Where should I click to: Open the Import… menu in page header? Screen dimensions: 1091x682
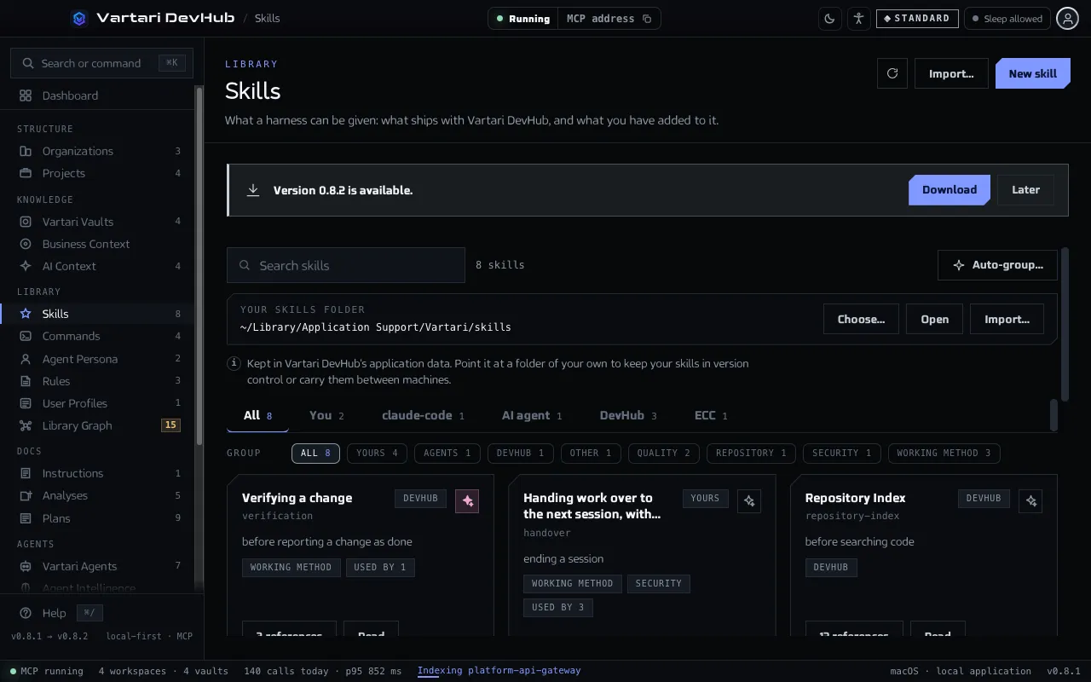(x=951, y=73)
